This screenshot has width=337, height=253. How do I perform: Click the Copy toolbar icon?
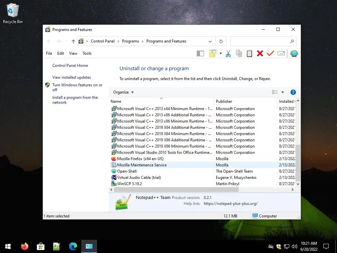coord(239,53)
